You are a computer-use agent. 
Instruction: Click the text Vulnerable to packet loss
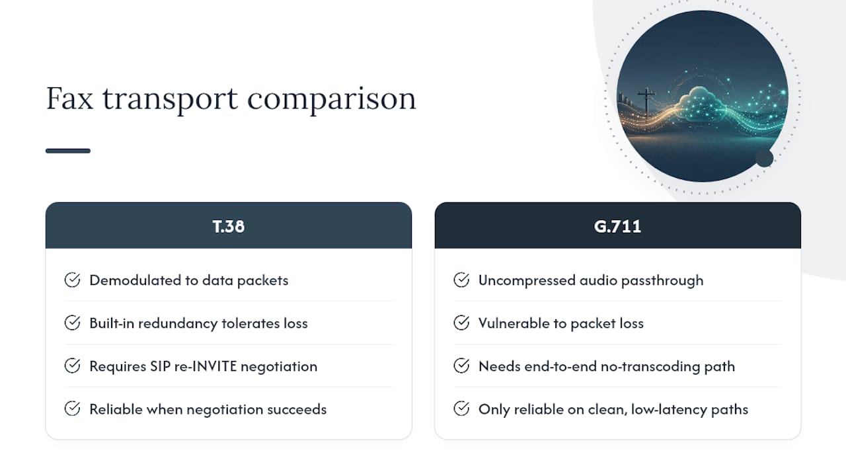[561, 323]
